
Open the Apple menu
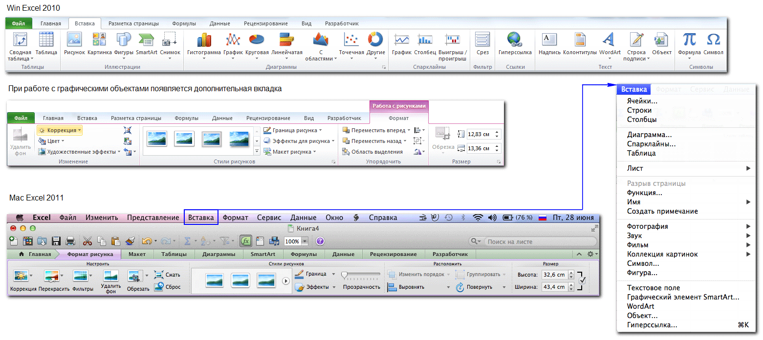click(x=20, y=218)
